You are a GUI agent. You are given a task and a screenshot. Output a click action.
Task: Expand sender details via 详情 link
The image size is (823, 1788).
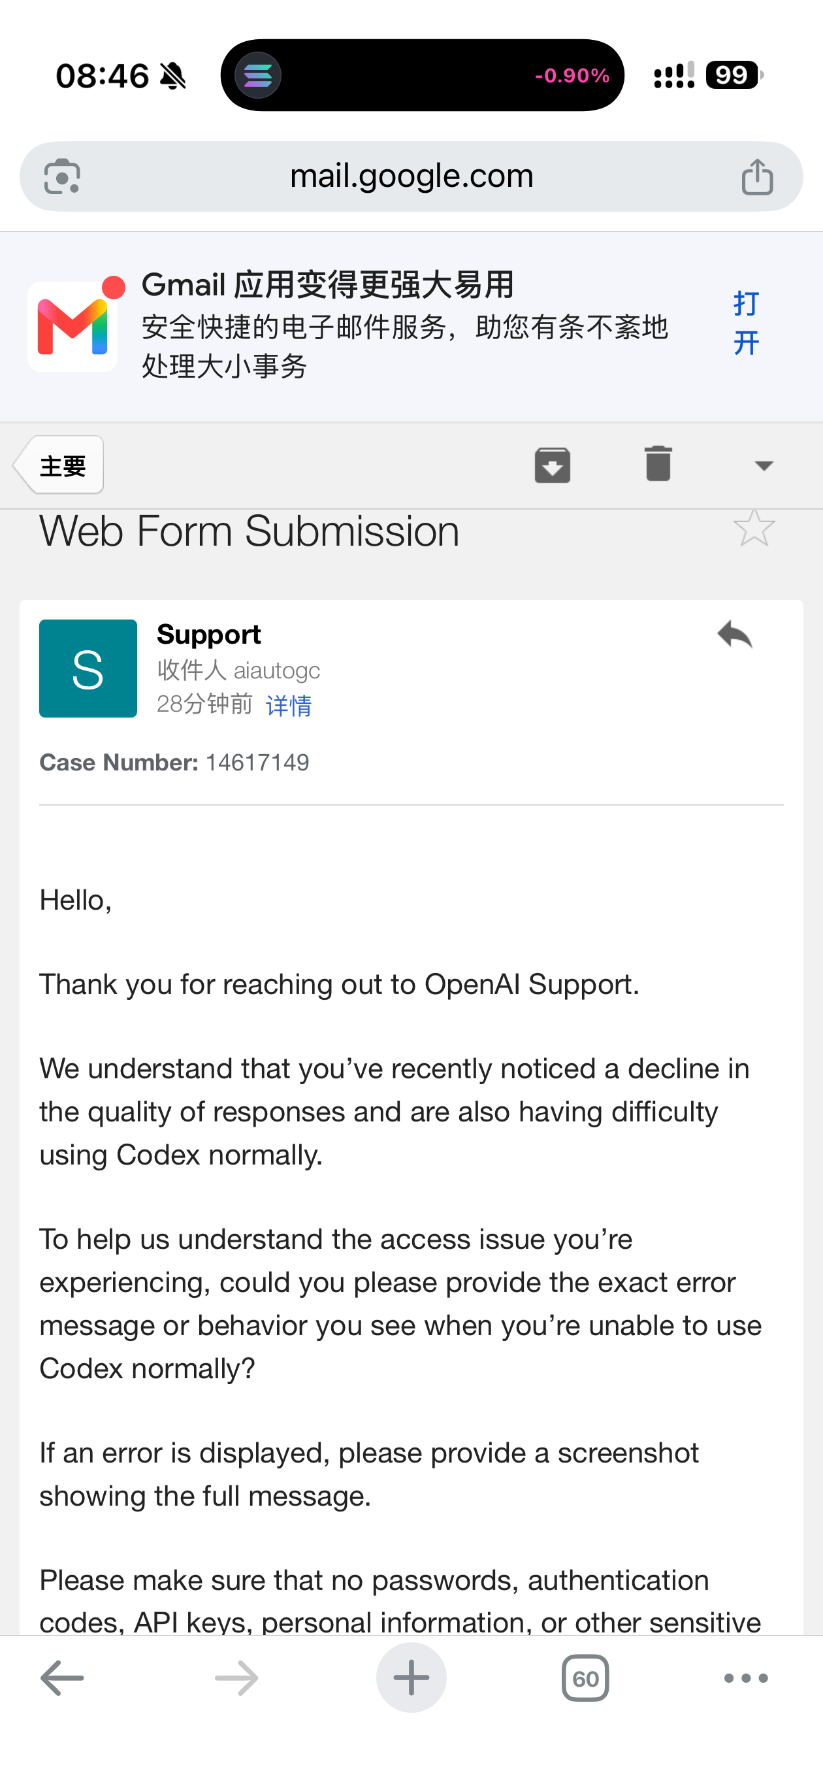point(289,705)
